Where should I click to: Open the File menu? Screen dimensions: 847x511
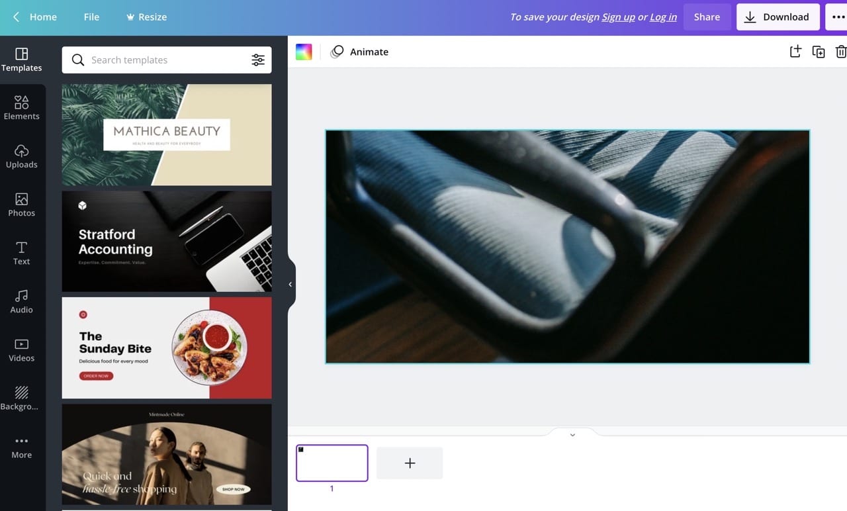[x=91, y=17]
